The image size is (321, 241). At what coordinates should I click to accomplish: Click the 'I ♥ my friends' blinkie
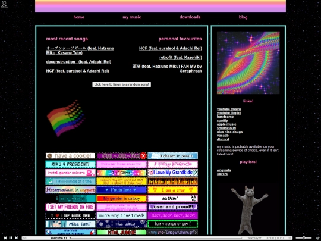173,164
